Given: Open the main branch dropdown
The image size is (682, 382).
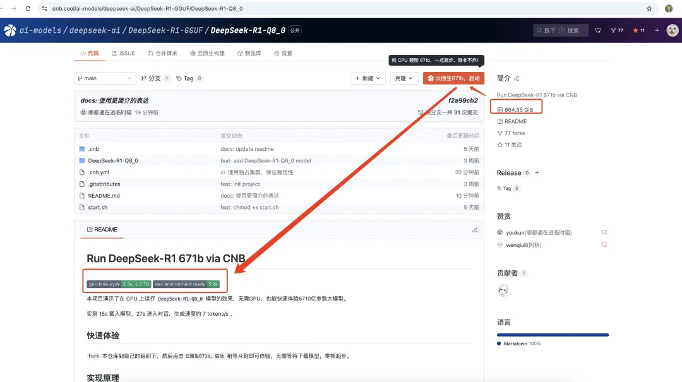Looking at the screenshot, I should click(105, 78).
